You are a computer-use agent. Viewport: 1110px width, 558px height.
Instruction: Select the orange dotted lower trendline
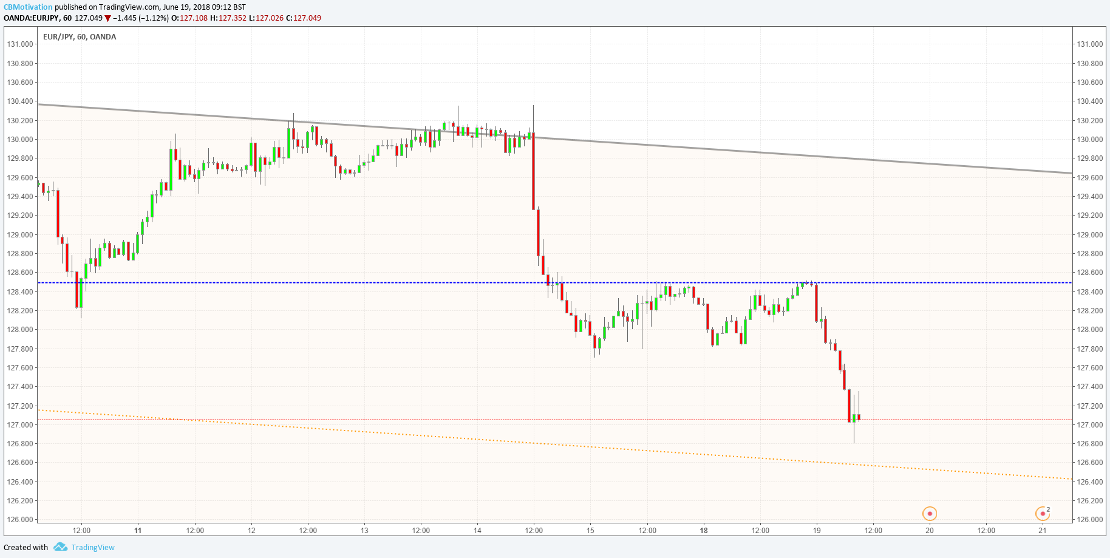pyautogui.click(x=555, y=444)
